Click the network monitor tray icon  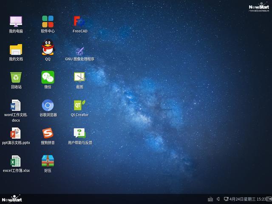point(226,199)
